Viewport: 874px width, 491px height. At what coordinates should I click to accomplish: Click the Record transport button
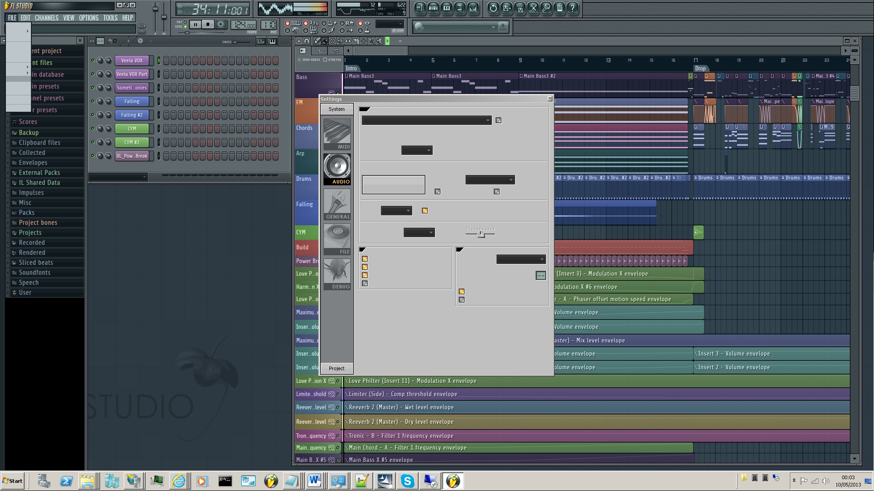221,24
